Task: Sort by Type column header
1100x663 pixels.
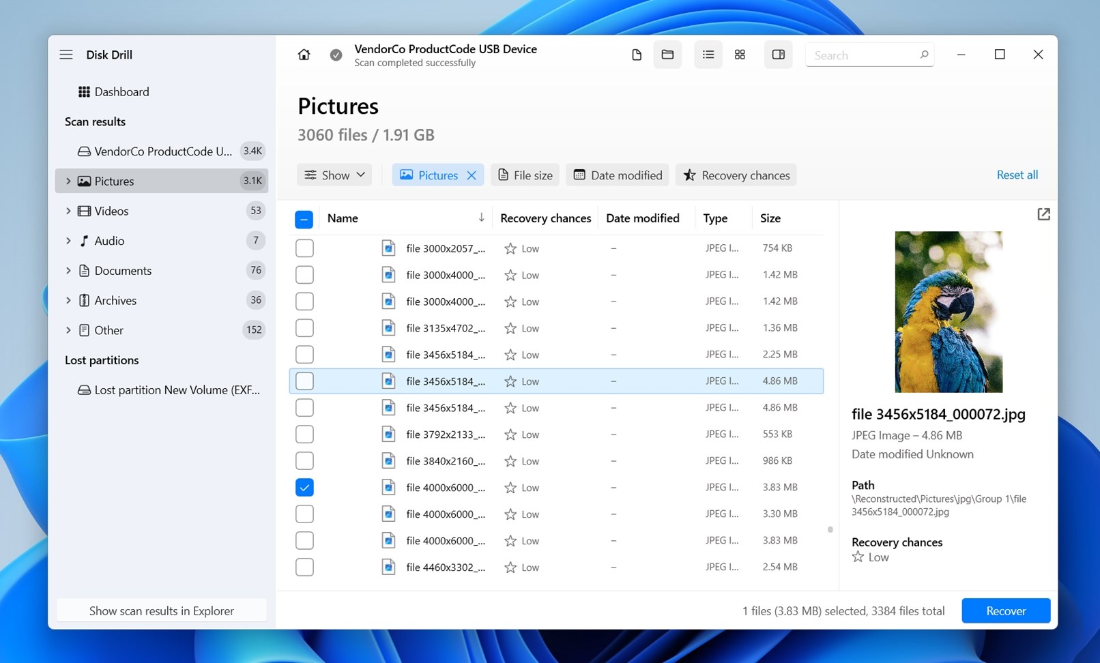Action: [715, 218]
